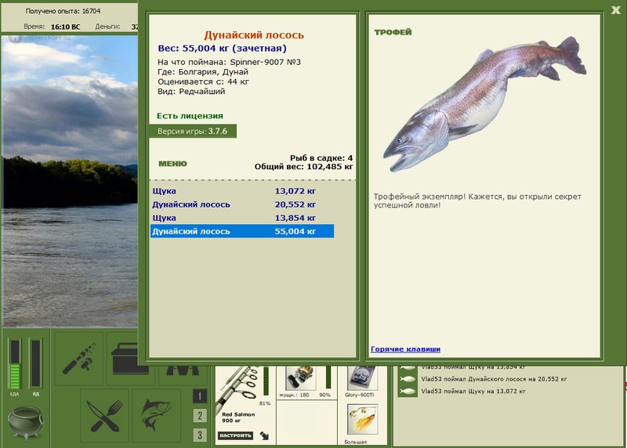
Task: Open the fishing rod tackle icon
Action: click(79, 358)
